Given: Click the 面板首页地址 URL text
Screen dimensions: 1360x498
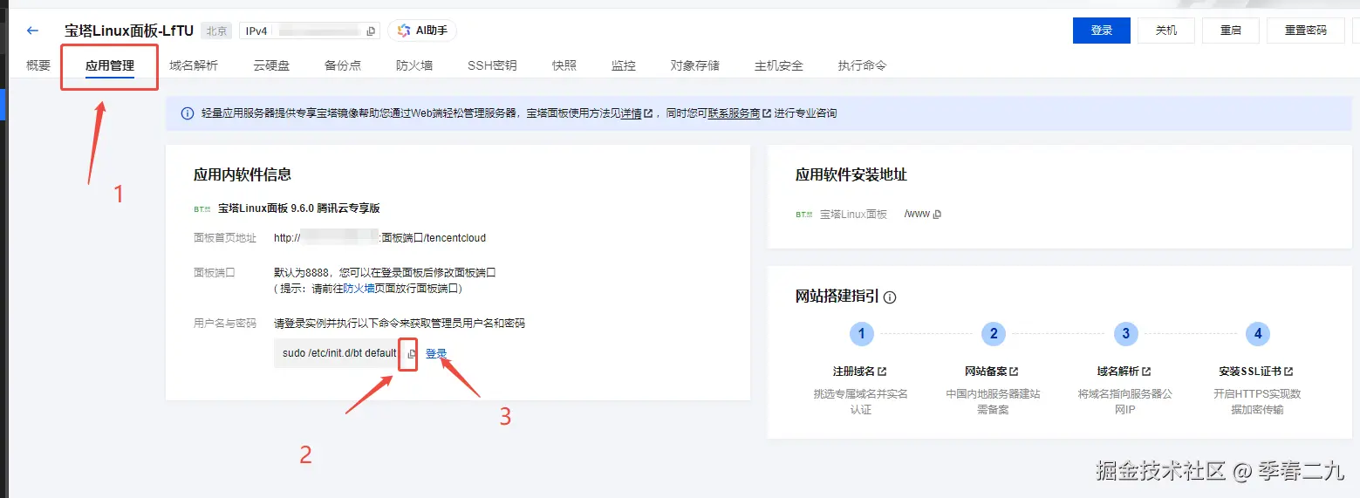Looking at the screenshot, I should [x=379, y=237].
